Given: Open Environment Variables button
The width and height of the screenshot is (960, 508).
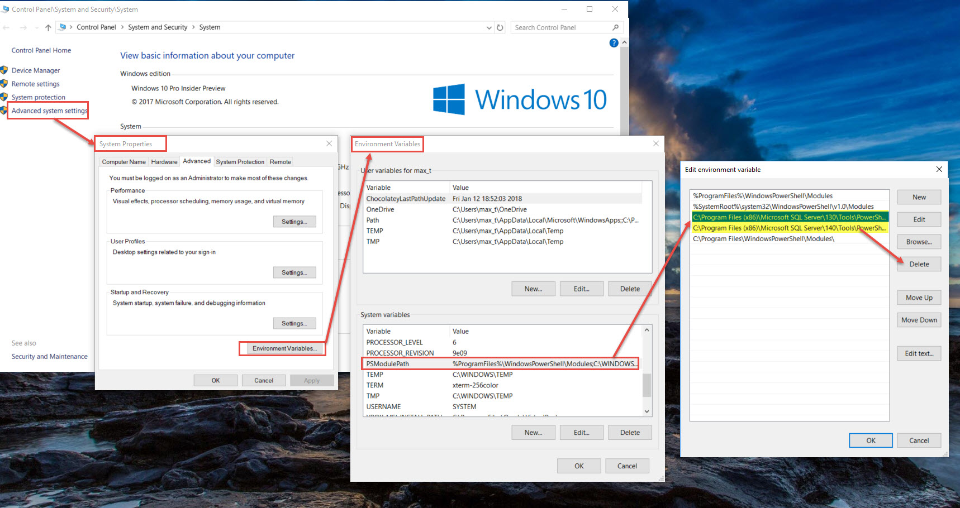Looking at the screenshot, I should [284, 348].
